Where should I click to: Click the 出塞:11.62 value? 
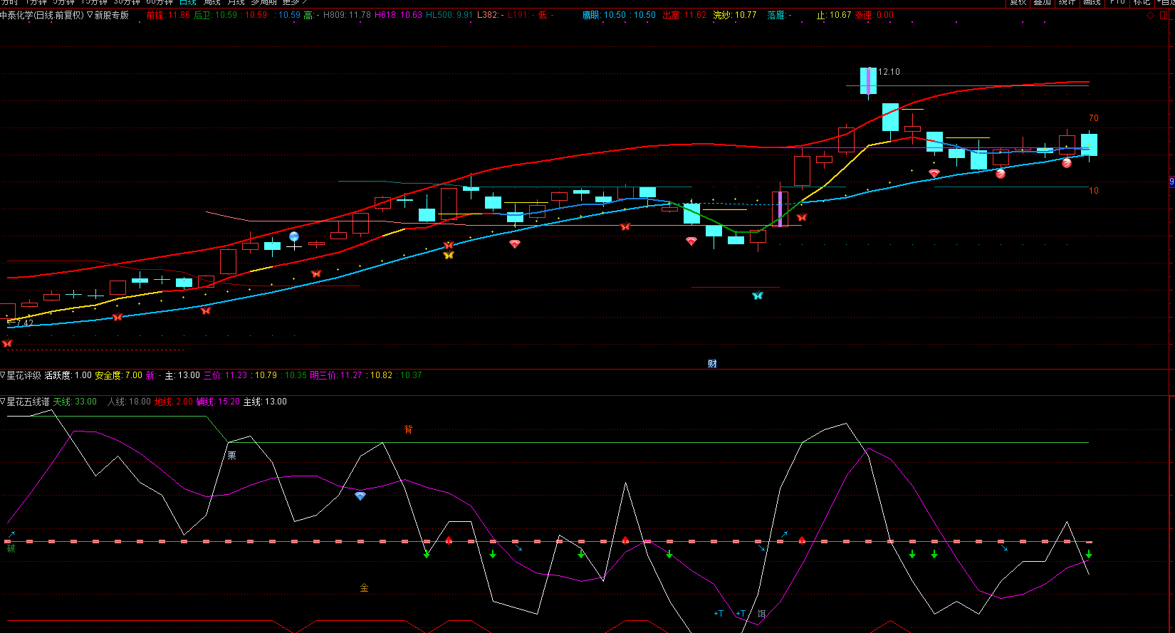pyautogui.click(x=684, y=15)
